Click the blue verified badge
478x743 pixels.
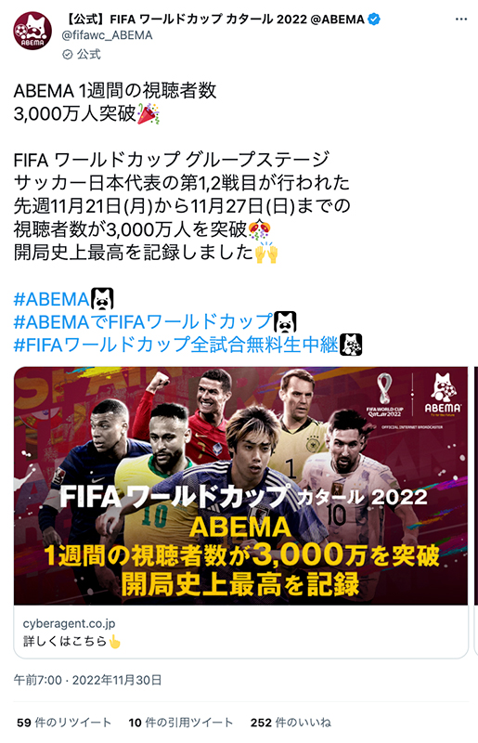[x=374, y=20]
